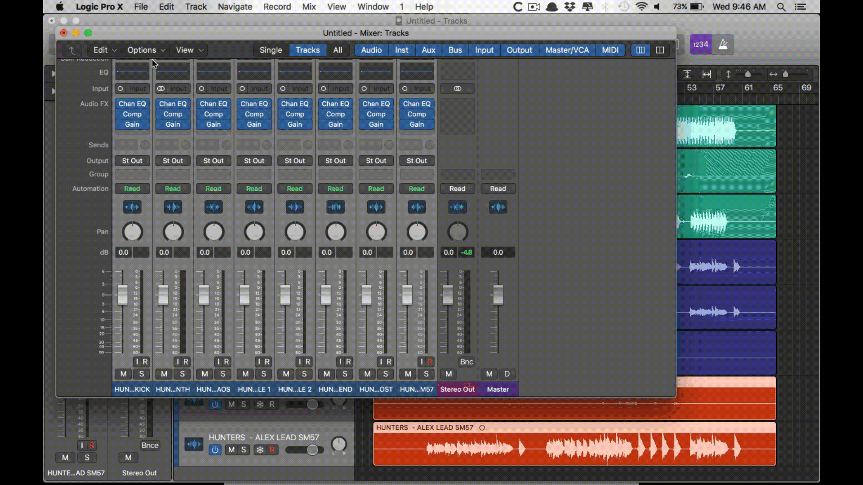This screenshot has width=863, height=485.
Task: Open the Mix menu in menu bar
Action: point(309,7)
